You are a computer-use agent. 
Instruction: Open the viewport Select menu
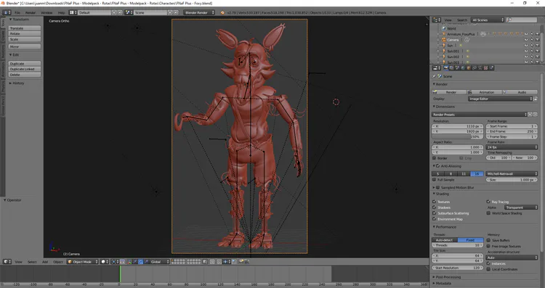click(32, 262)
